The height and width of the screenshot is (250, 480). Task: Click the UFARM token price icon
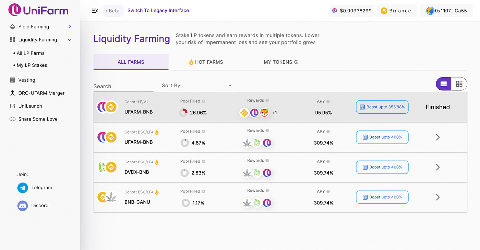tap(335, 11)
